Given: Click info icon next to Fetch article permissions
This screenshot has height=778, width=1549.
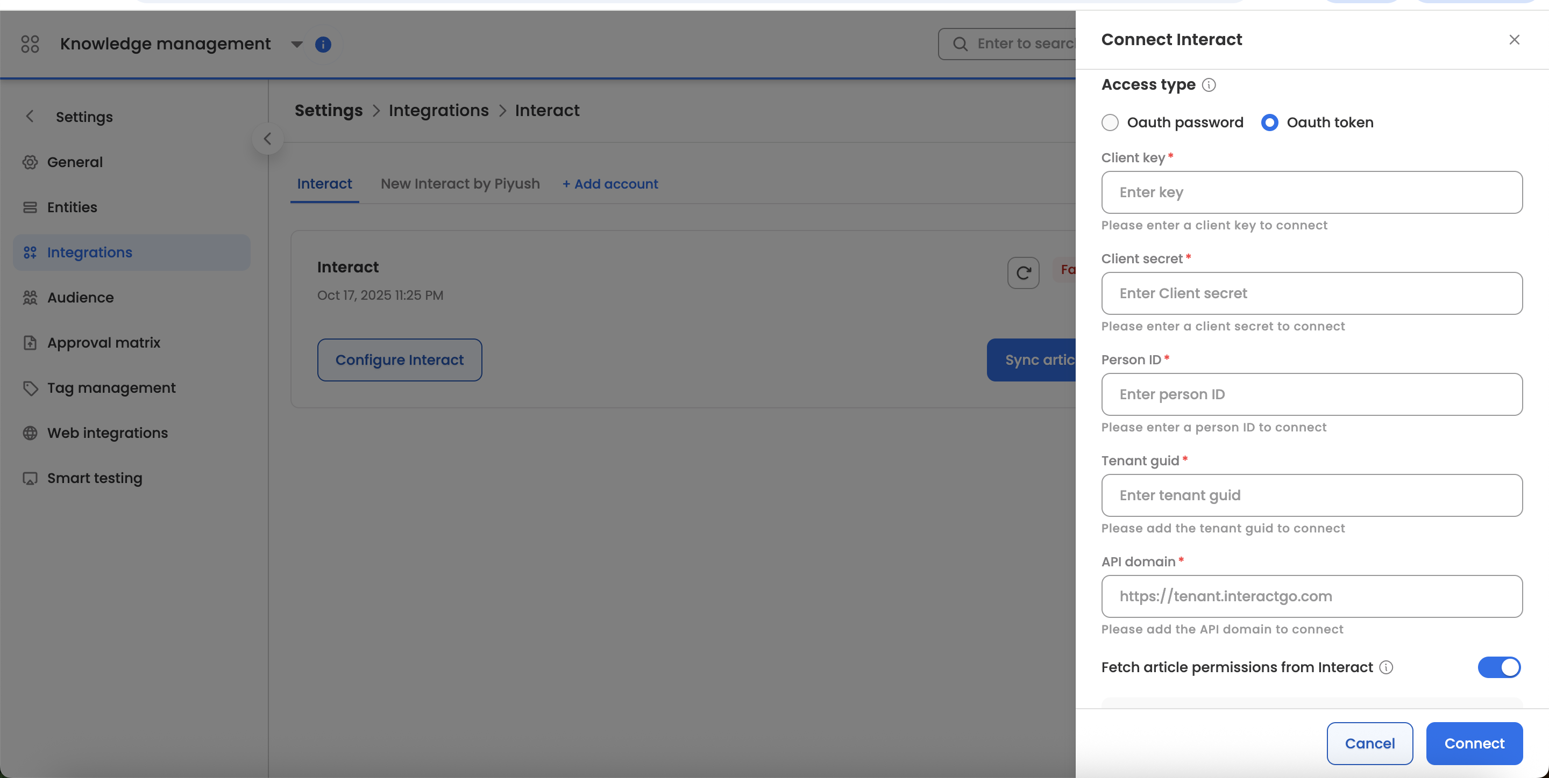Looking at the screenshot, I should (1385, 667).
